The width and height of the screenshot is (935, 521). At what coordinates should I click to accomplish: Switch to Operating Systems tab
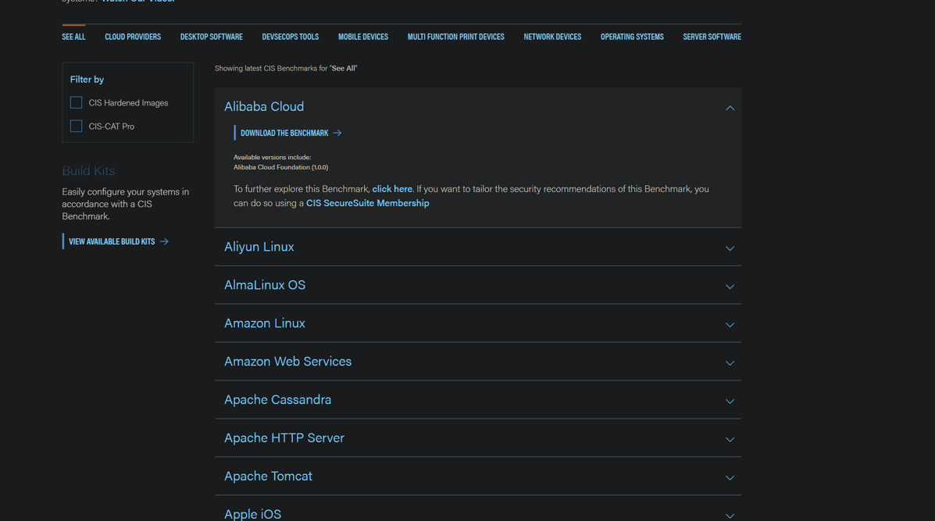632,37
